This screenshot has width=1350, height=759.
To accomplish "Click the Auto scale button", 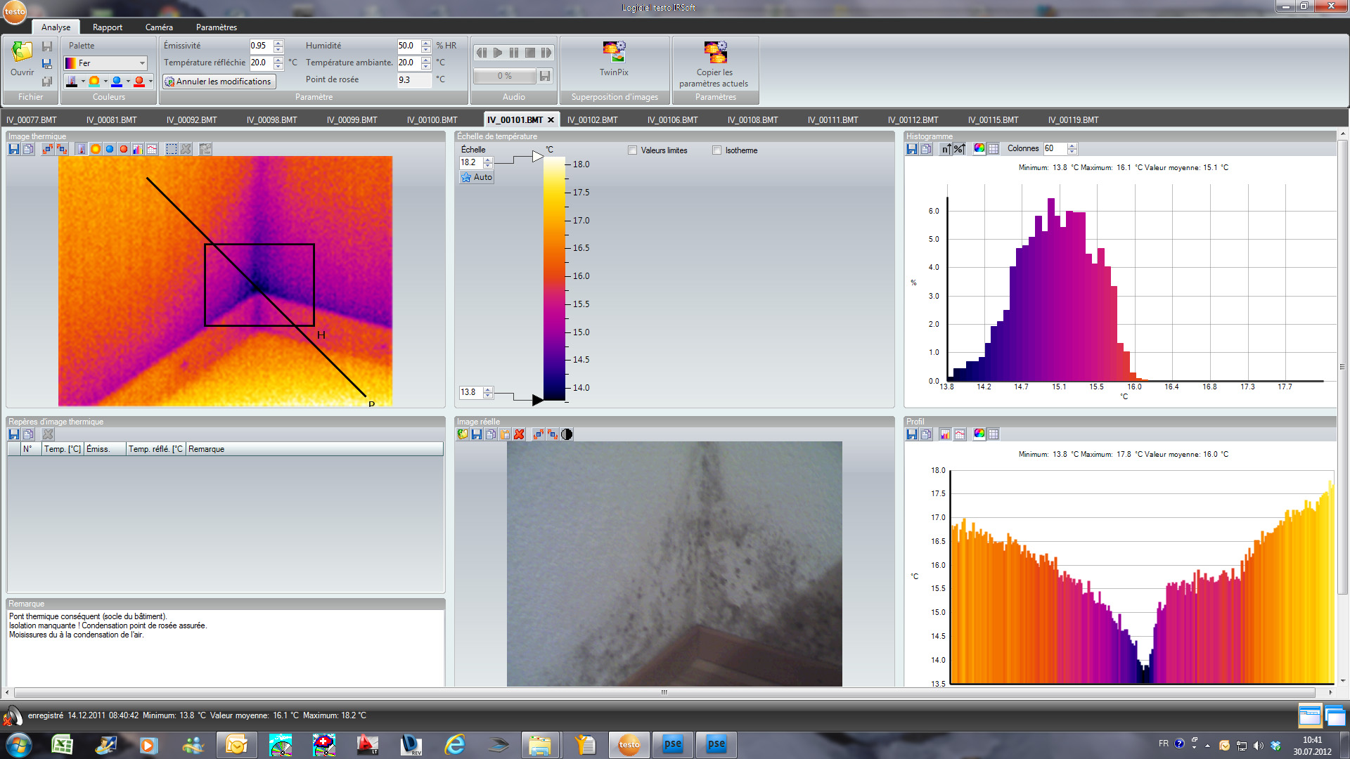I will (x=477, y=177).
